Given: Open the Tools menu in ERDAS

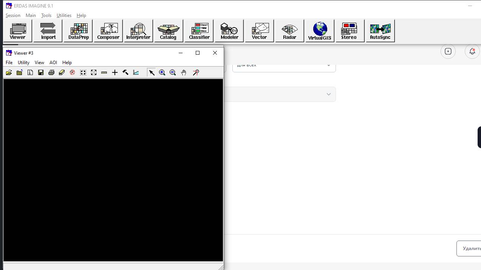Looking at the screenshot, I should pyautogui.click(x=46, y=15).
